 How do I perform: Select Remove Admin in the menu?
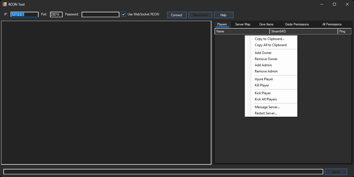point(266,71)
